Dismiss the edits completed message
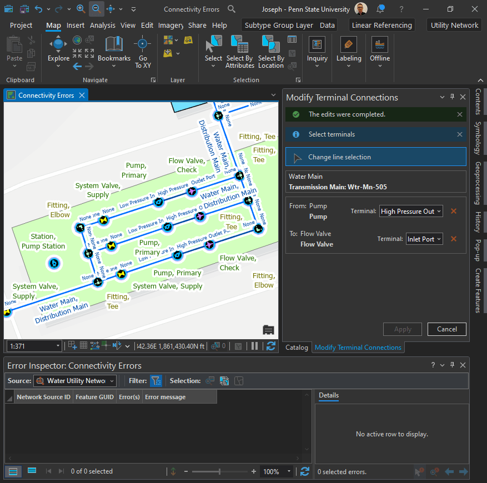Viewport: 487px width, 483px height. pos(459,114)
